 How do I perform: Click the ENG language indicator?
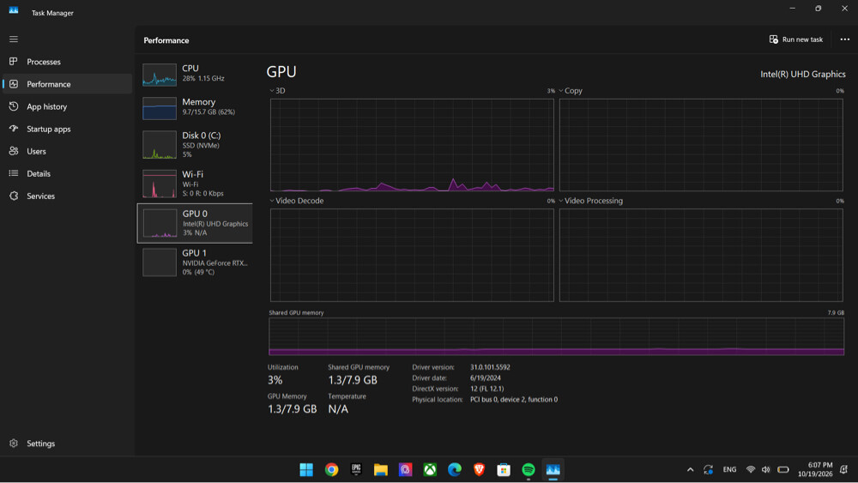click(730, 470)
